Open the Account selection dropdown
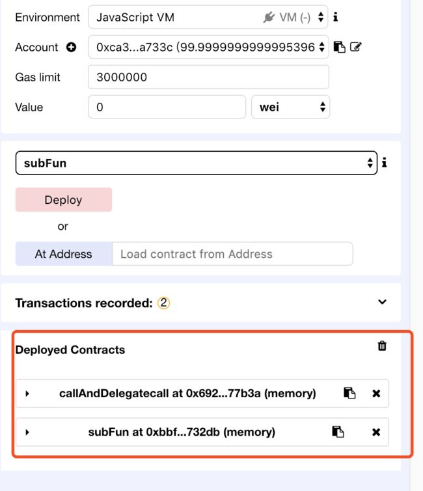The height and width of the screenshot is (491, 423). point(208,47)
